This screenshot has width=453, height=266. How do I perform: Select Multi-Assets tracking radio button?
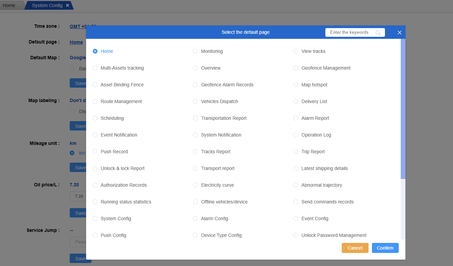coord(95,68)
